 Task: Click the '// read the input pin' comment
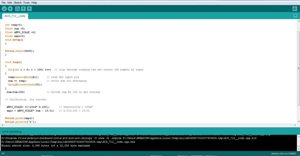tap(63, 77)
